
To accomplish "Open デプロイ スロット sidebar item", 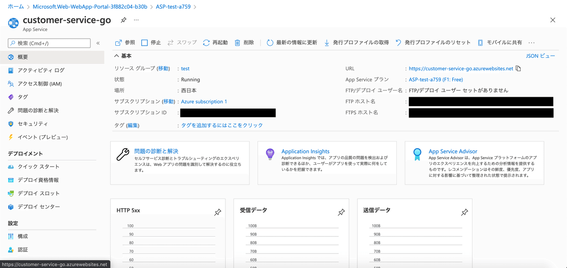I will (52, 193).
